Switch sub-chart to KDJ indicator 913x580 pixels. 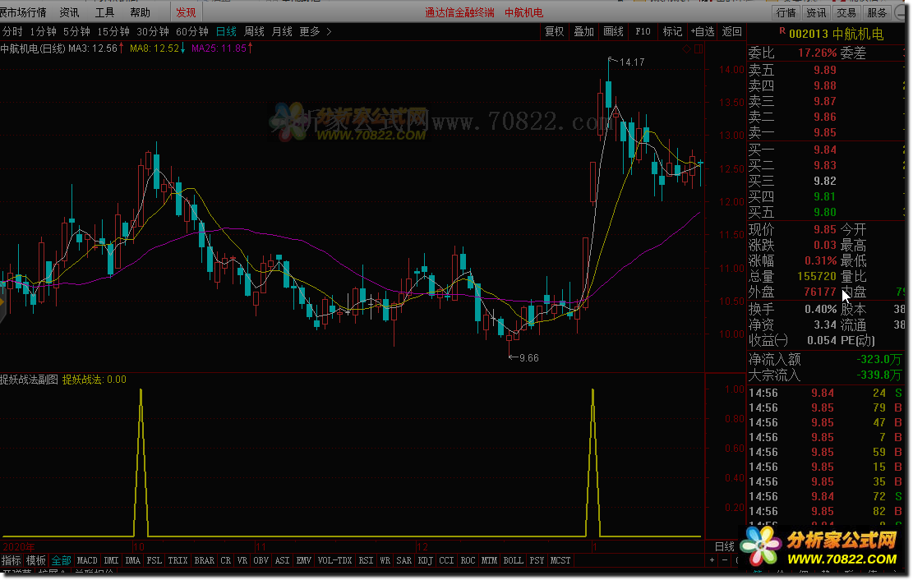(426, 560)
